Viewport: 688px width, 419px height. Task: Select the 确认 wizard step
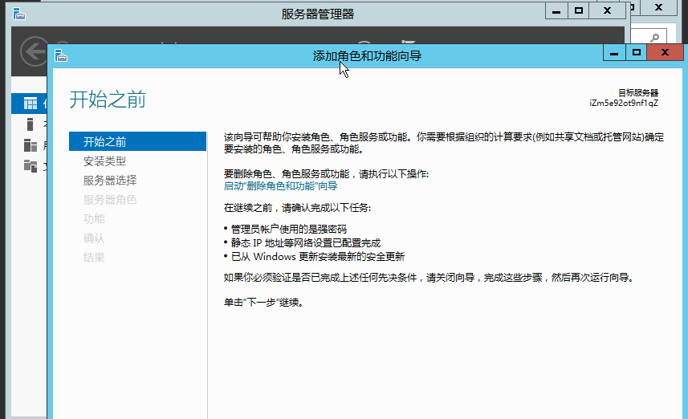[x=94, y=238]
